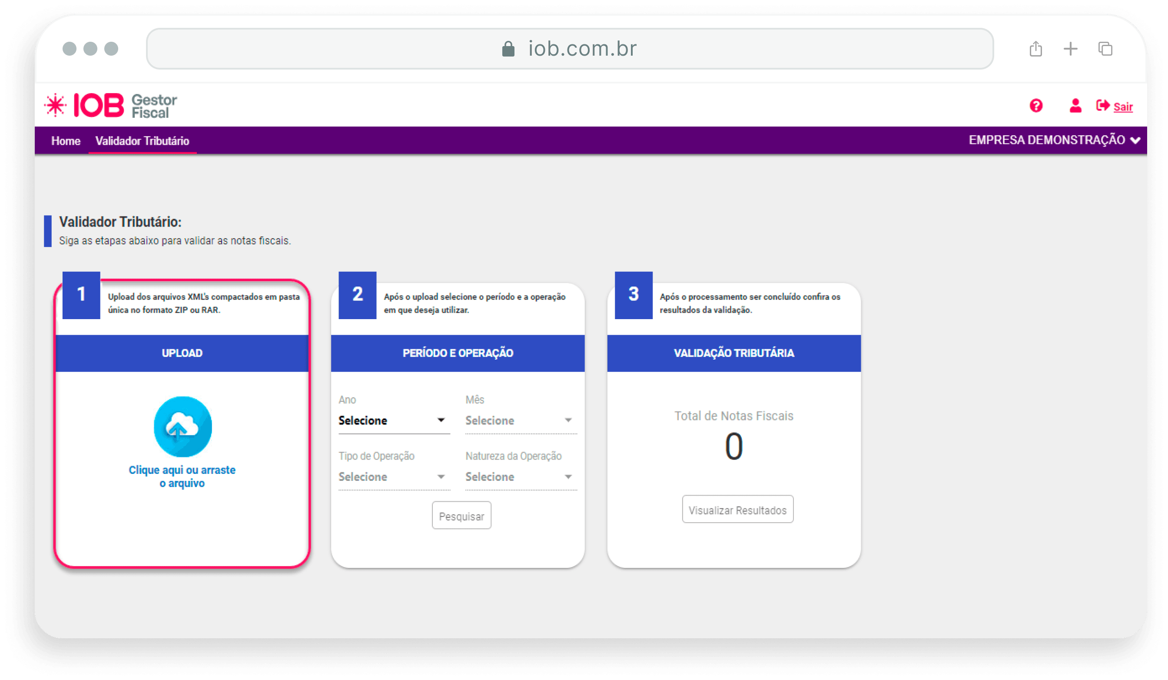
Task: Click the VALIDAÇÃO TRIBUTÁRIA header
Action: coord(734,353)
